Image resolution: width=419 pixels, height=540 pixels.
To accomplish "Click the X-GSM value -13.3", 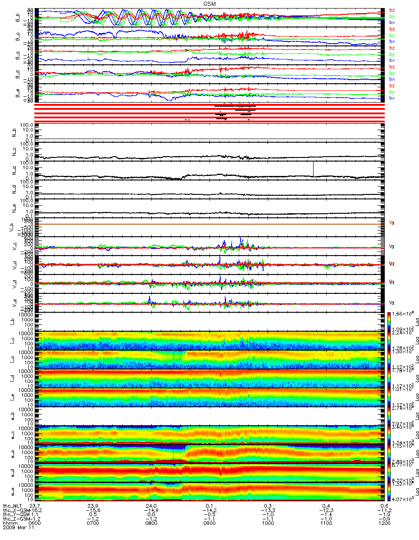I will click(268, 511).
